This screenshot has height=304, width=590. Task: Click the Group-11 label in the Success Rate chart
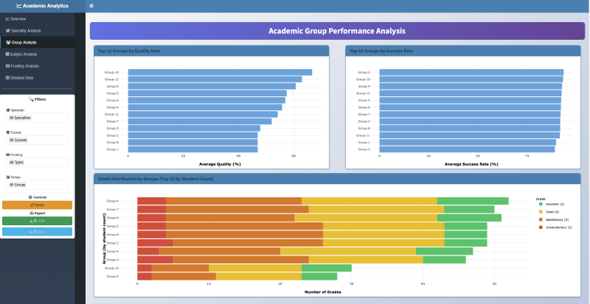tap(363, 135)
